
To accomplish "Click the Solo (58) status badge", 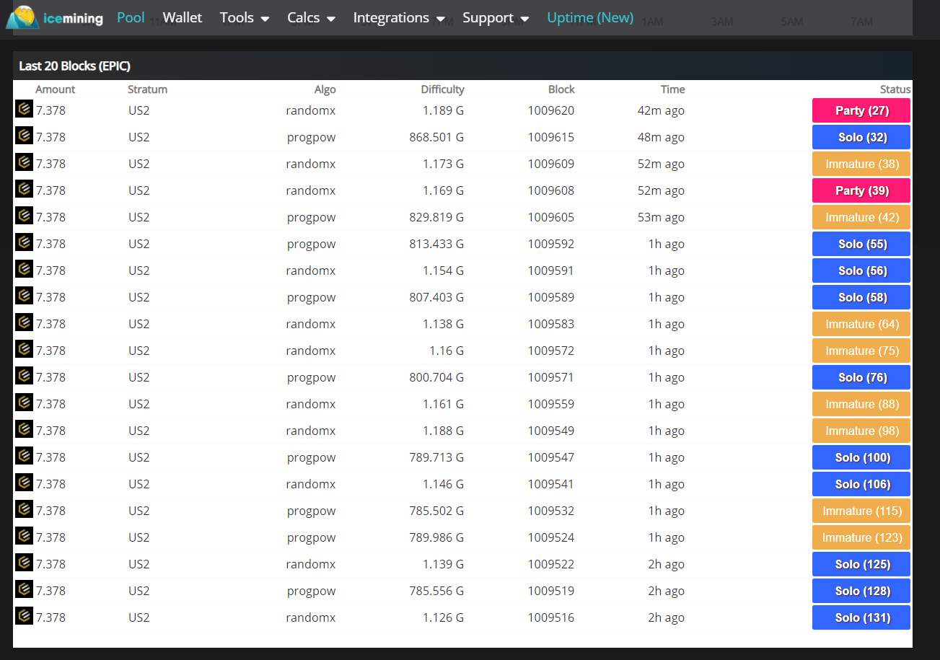I will point(861,297).
